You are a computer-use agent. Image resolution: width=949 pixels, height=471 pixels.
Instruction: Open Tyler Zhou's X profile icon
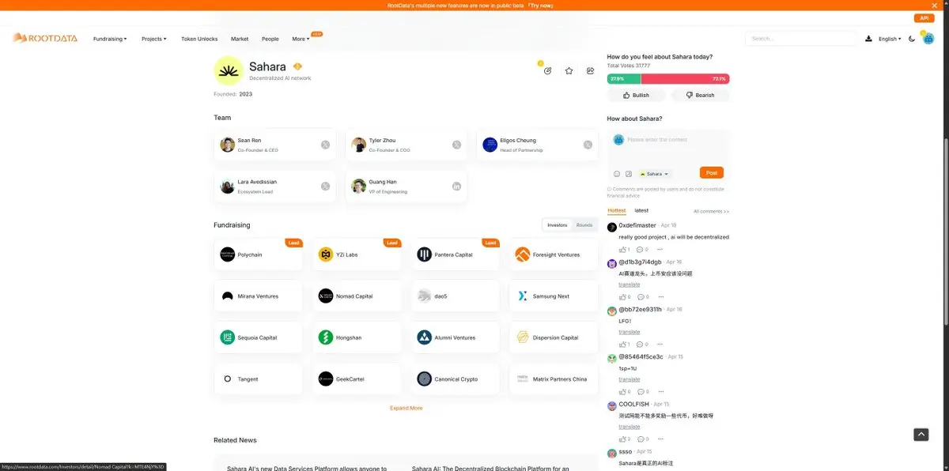[456, 145]
